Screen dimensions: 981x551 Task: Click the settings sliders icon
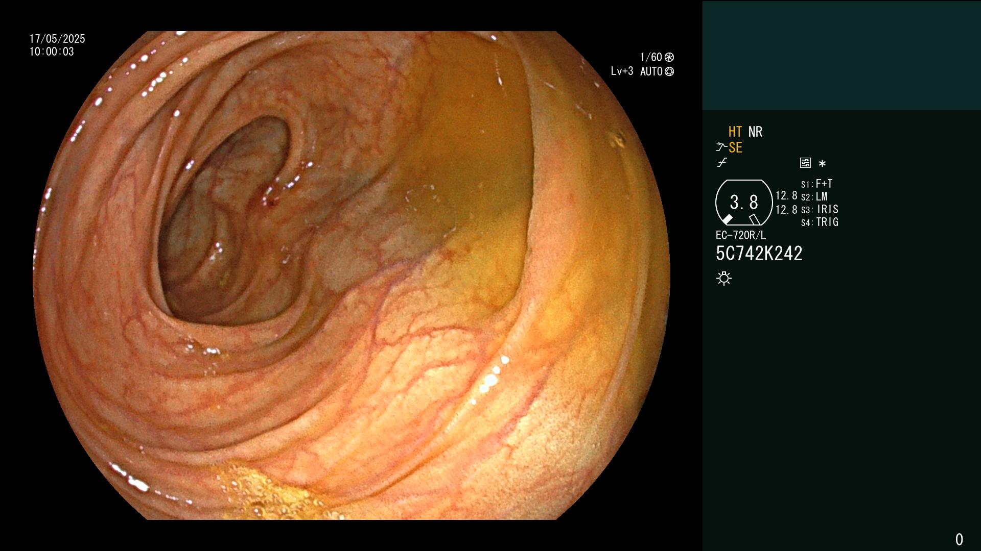(805, 163)
